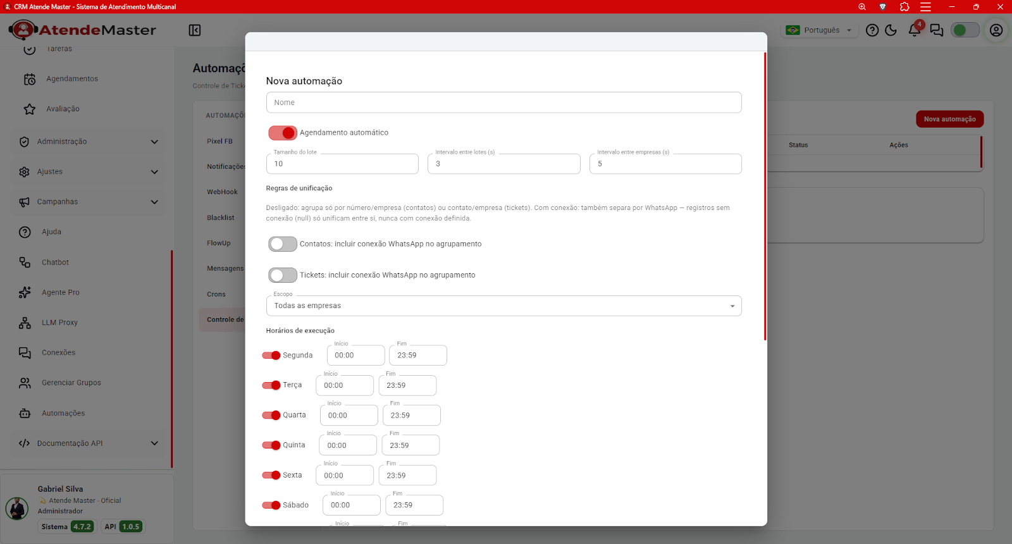Open the Português language selector
The width and height of the screenshot is (1012, 544).
click(819, 30)
